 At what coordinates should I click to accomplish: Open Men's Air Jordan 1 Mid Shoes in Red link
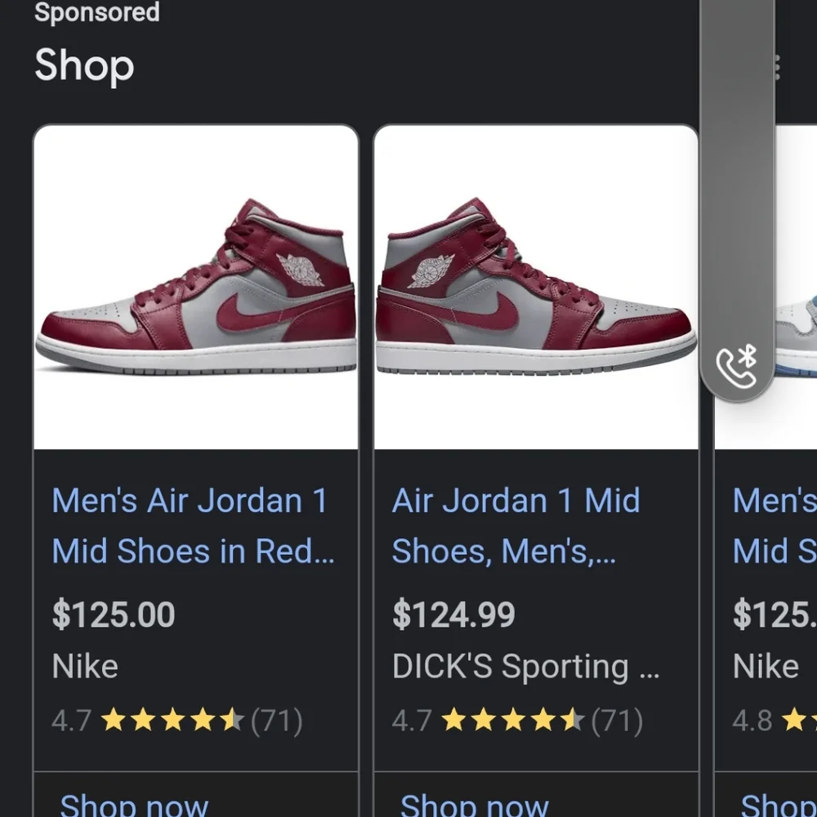pos(194,525)
